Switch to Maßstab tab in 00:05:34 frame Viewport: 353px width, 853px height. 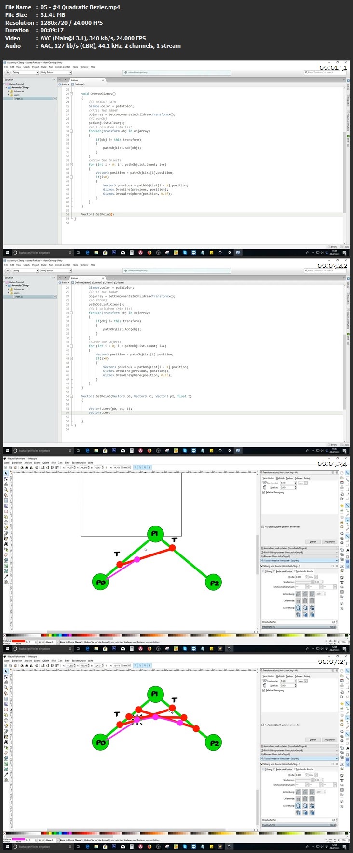click(280, 478)
